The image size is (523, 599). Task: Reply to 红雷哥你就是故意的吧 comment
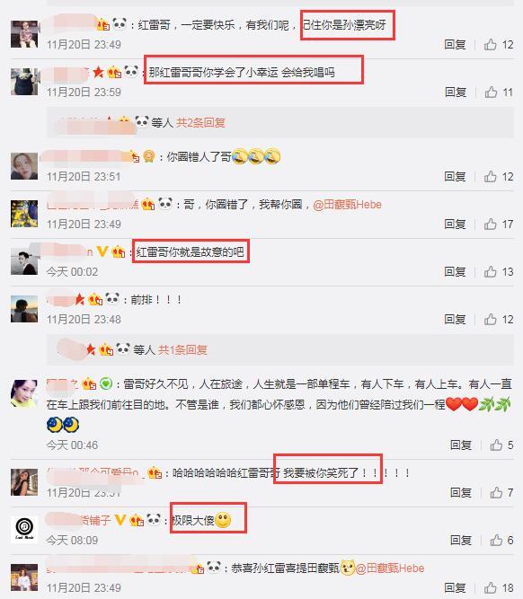click(x=455, y=271)
